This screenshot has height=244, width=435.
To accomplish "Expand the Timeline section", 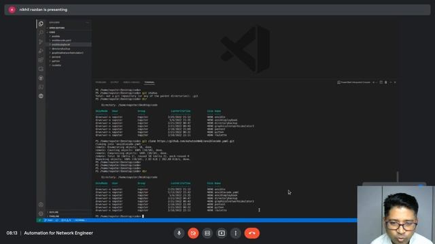I will tap(69, 216).
